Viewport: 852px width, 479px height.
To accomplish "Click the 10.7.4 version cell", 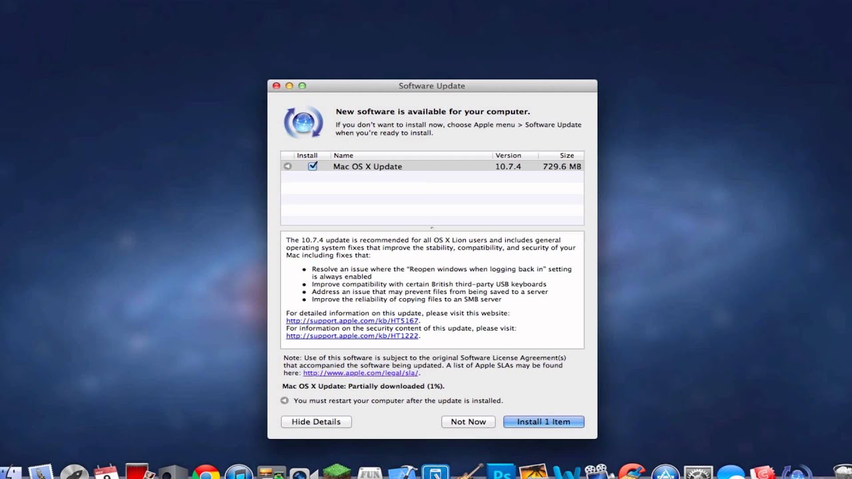I will click(508, 166).
